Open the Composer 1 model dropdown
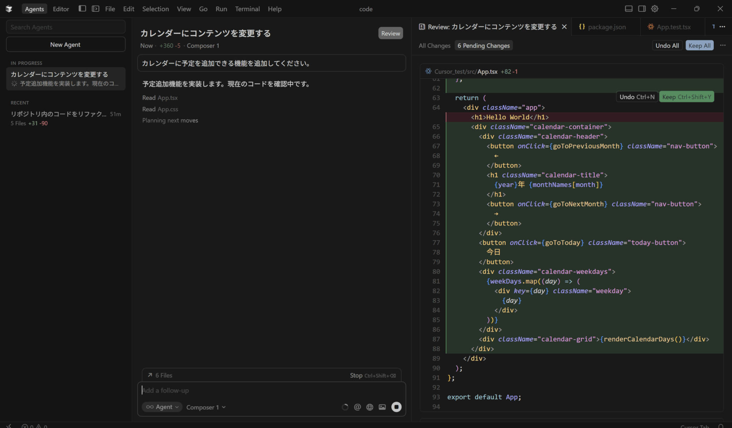This screenshot has width=732, height=428. (206, 407)
